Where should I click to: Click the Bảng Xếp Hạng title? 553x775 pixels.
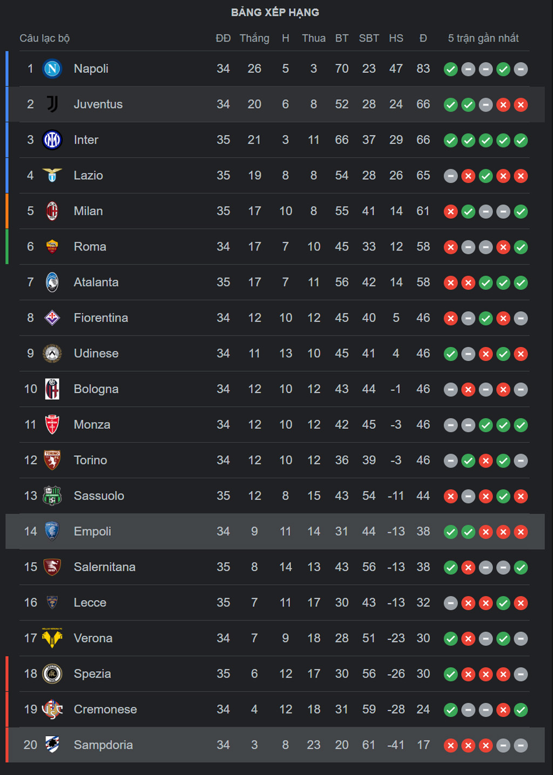pos(275,12)
